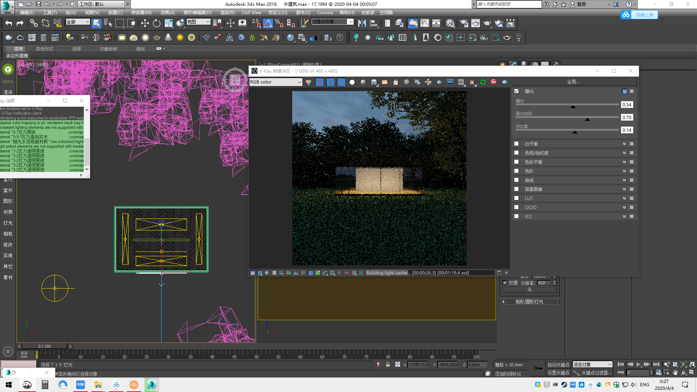Image resolution: width=697 pixels, height=392 pixels.
Task: Click the 设置关键点 set key button
Action: [x=558, y=373]
